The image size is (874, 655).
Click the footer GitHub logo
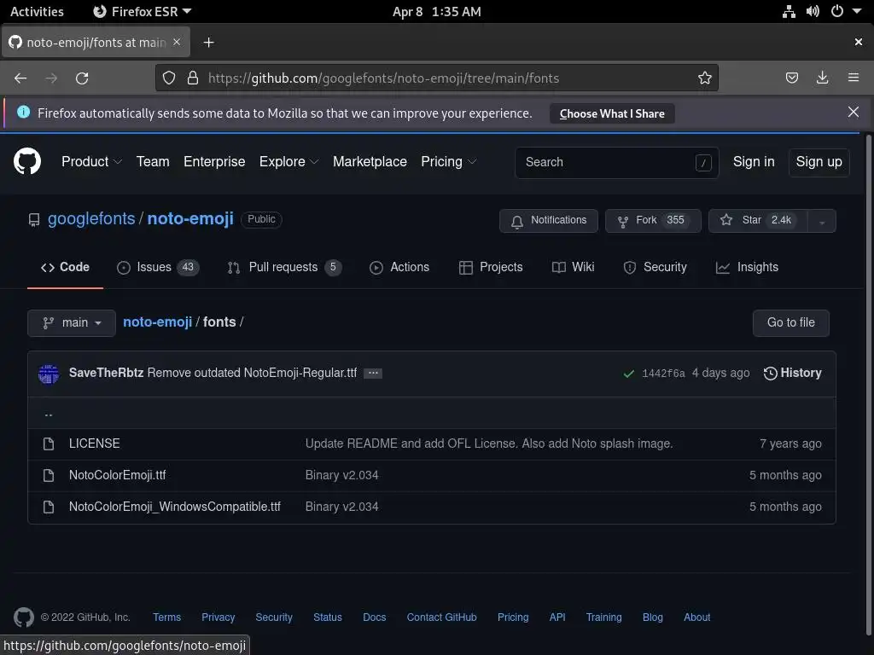click(x=24, y=617)
